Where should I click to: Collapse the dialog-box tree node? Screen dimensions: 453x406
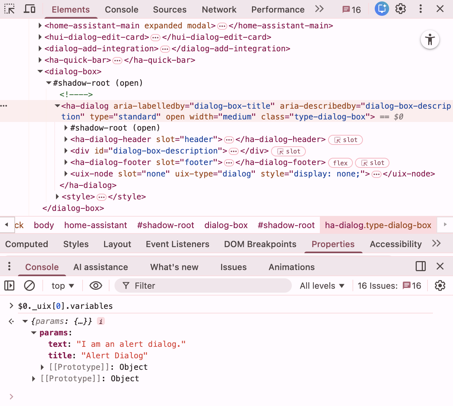tap(40, 72)
